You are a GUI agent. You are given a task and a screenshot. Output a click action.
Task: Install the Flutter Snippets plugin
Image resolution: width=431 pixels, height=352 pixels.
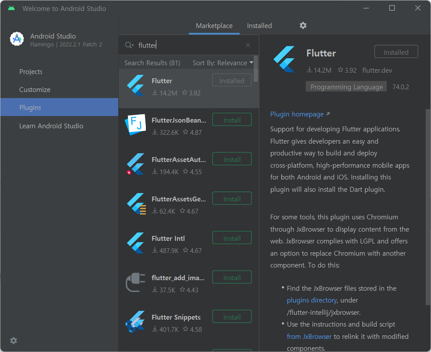coord(232,317)
